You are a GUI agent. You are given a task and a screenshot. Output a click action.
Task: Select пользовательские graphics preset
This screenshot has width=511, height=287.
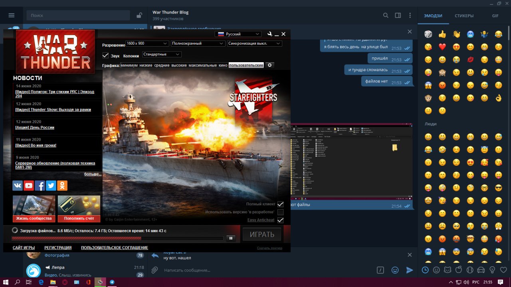(246, 65)
